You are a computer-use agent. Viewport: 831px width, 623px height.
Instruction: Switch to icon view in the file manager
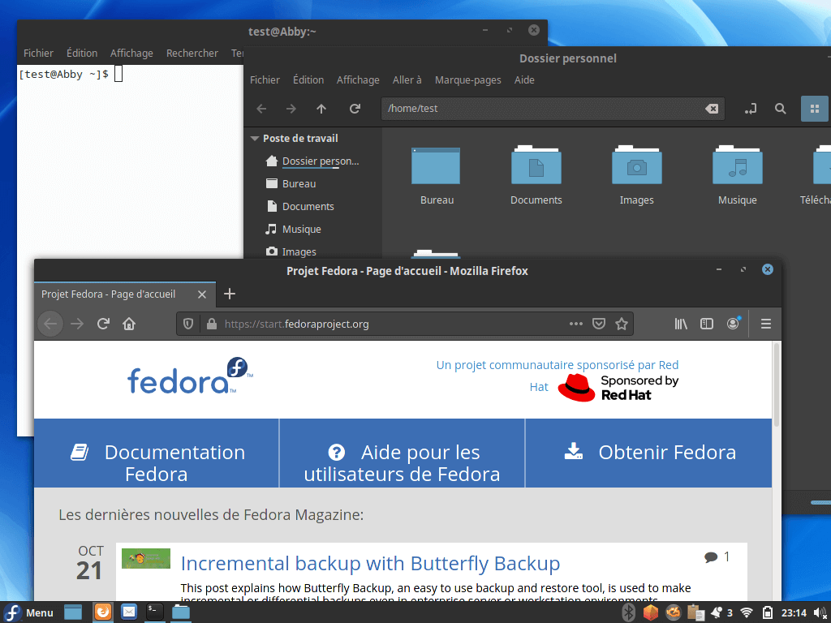[x=815, y=109]
